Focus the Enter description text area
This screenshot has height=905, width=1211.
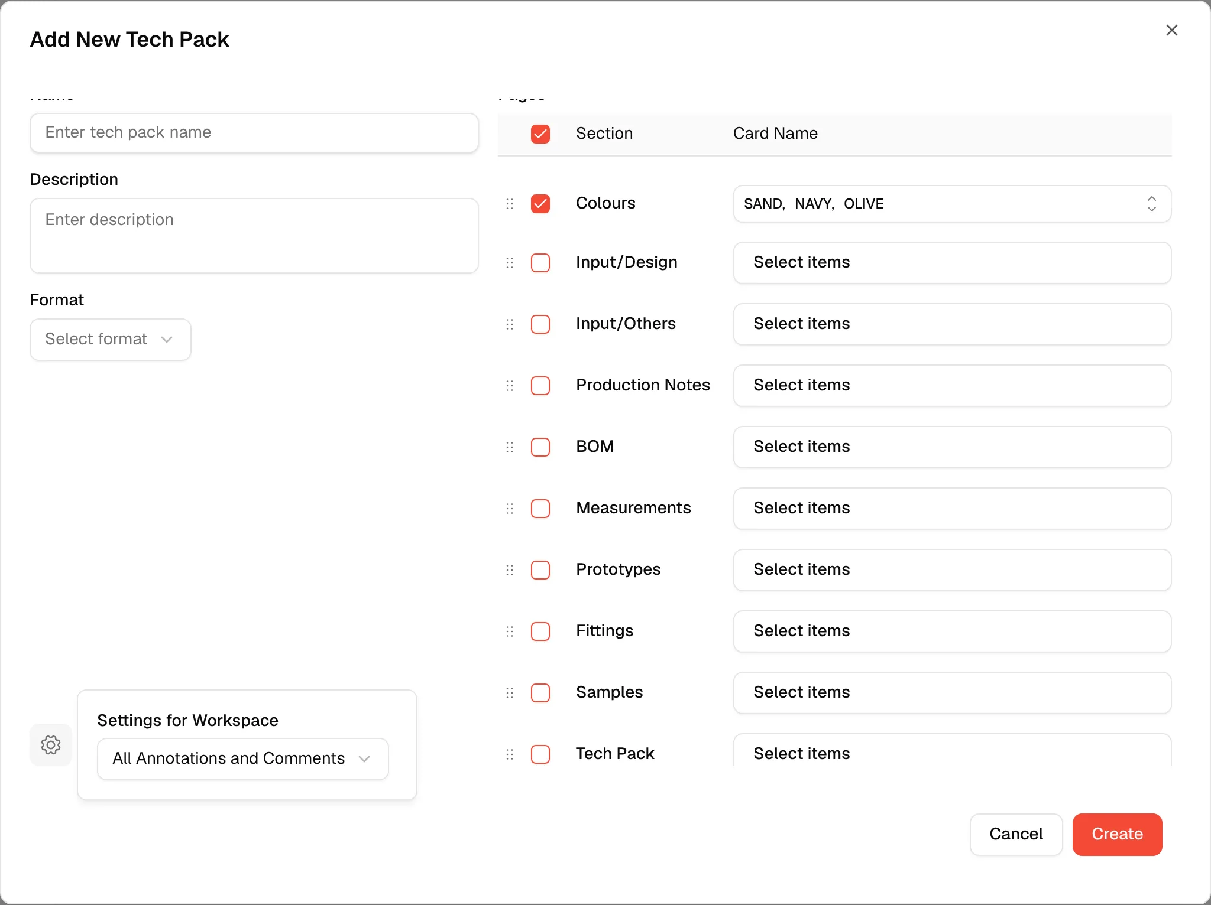click(x=254, y=236)
